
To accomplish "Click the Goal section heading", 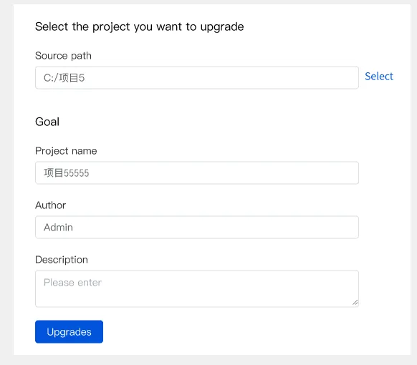I will point(47,122).
